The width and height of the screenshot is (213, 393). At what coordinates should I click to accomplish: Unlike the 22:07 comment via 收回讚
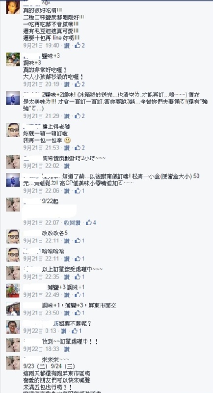(x=72, y=223)
